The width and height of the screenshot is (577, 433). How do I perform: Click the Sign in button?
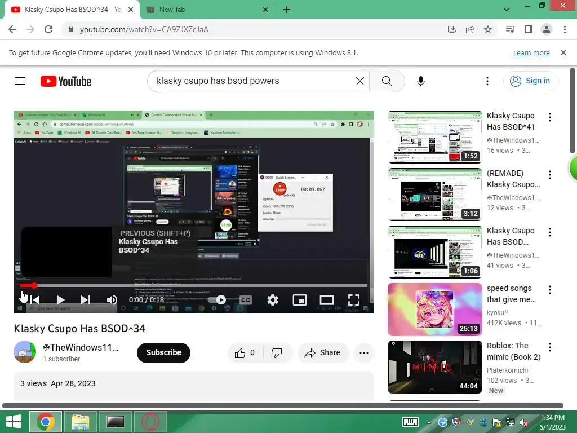(x=531, y=81)
